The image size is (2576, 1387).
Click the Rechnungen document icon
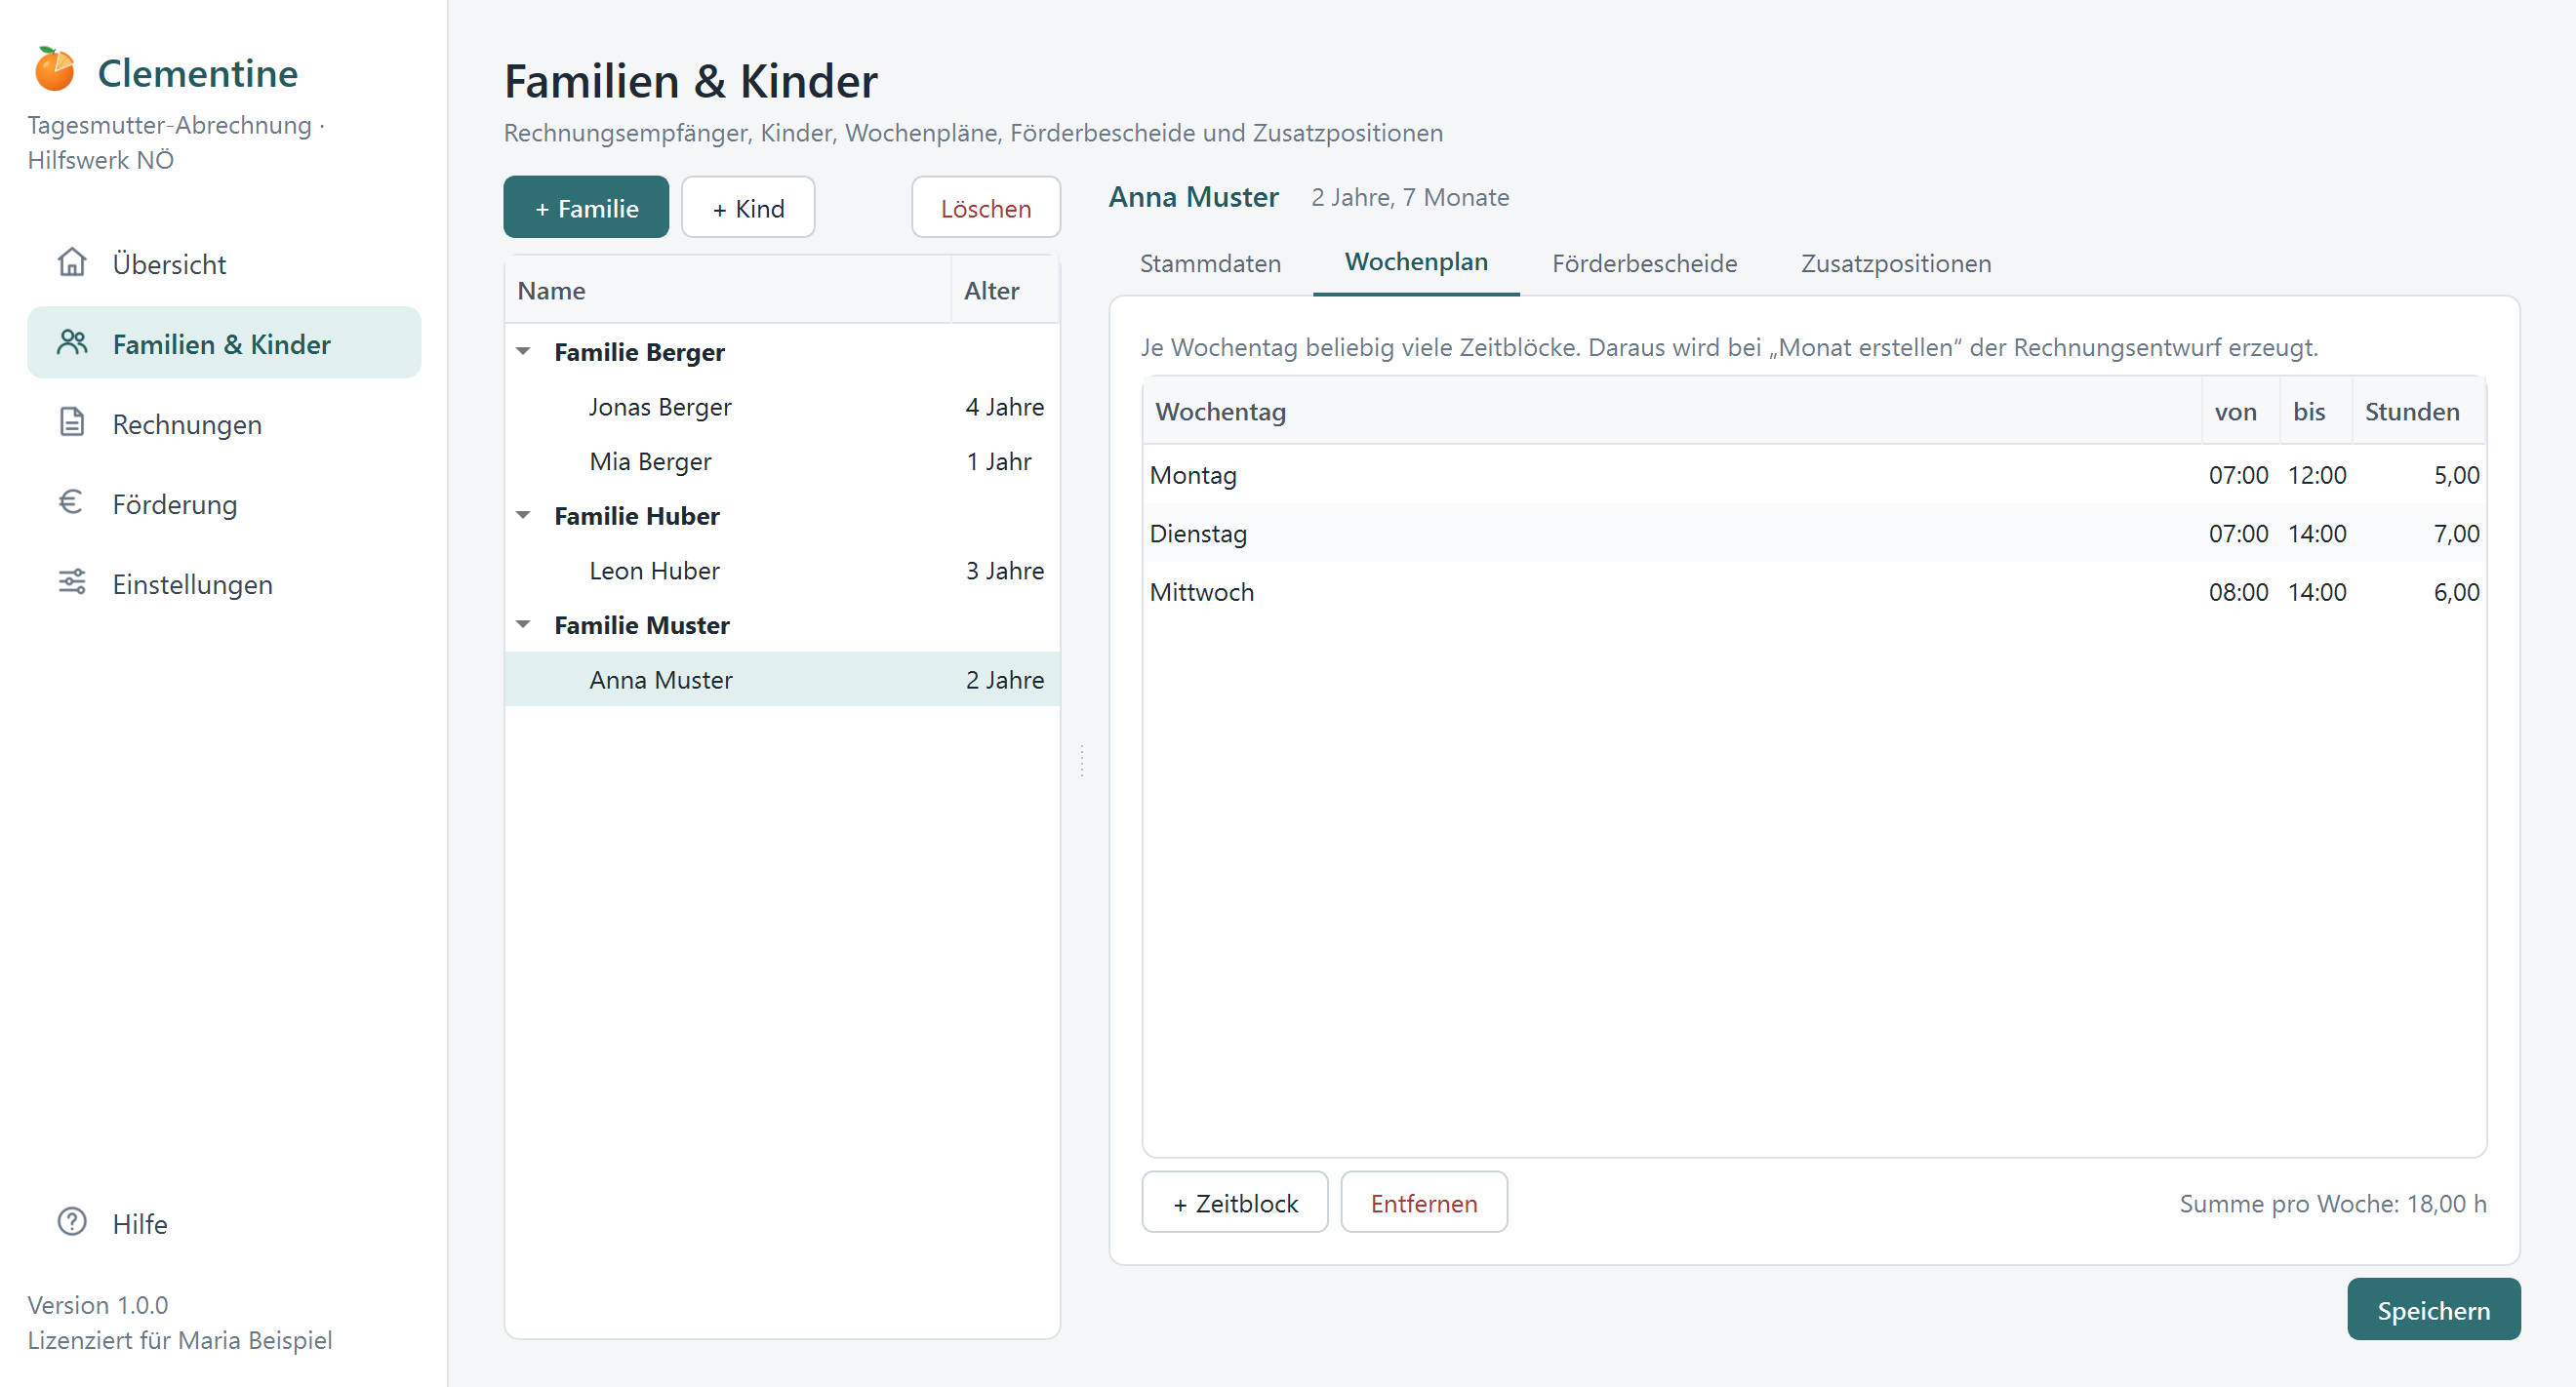point(72,422)
